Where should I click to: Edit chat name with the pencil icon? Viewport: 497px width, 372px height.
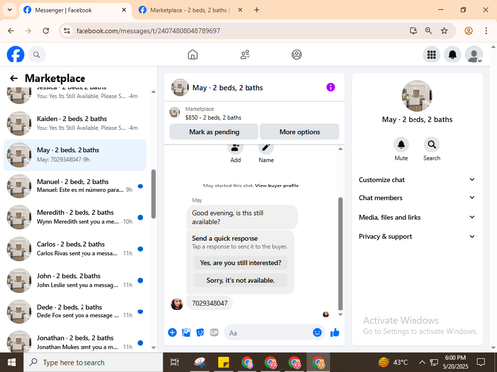266,148
